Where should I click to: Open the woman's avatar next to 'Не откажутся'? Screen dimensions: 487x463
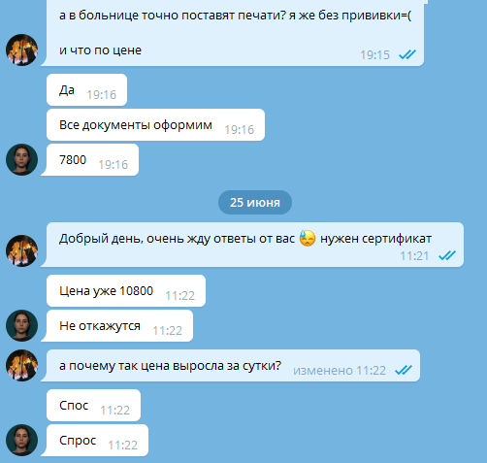[21, 325]
